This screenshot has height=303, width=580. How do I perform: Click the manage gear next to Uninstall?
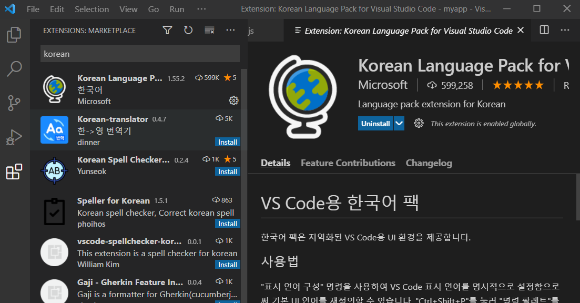point(419,123)
